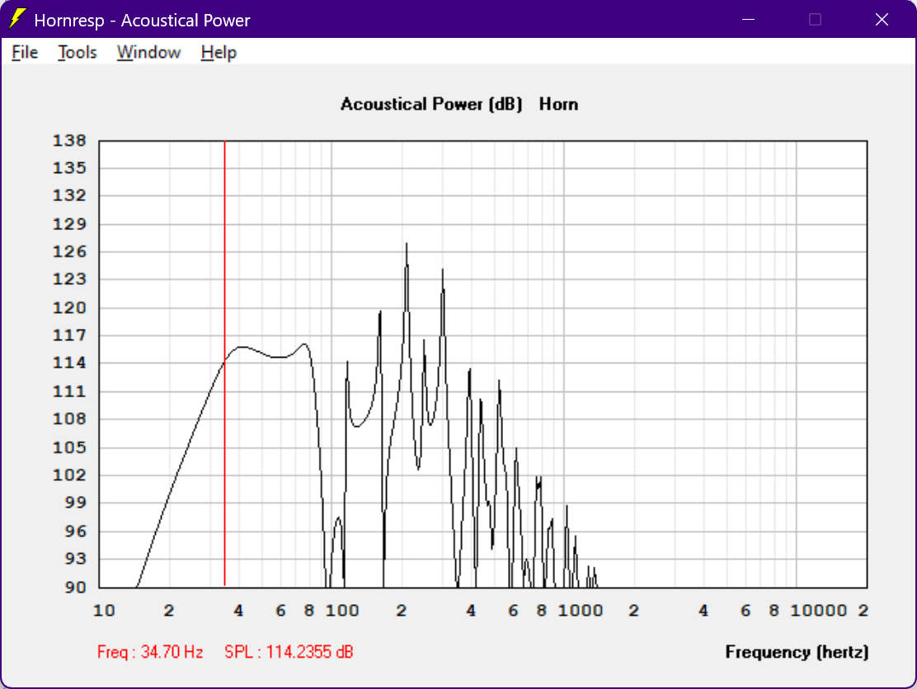The width and height of the screenshot is (917, 689).
Task: Click the 96 y-axis label
Action: [x=75, y=532]
